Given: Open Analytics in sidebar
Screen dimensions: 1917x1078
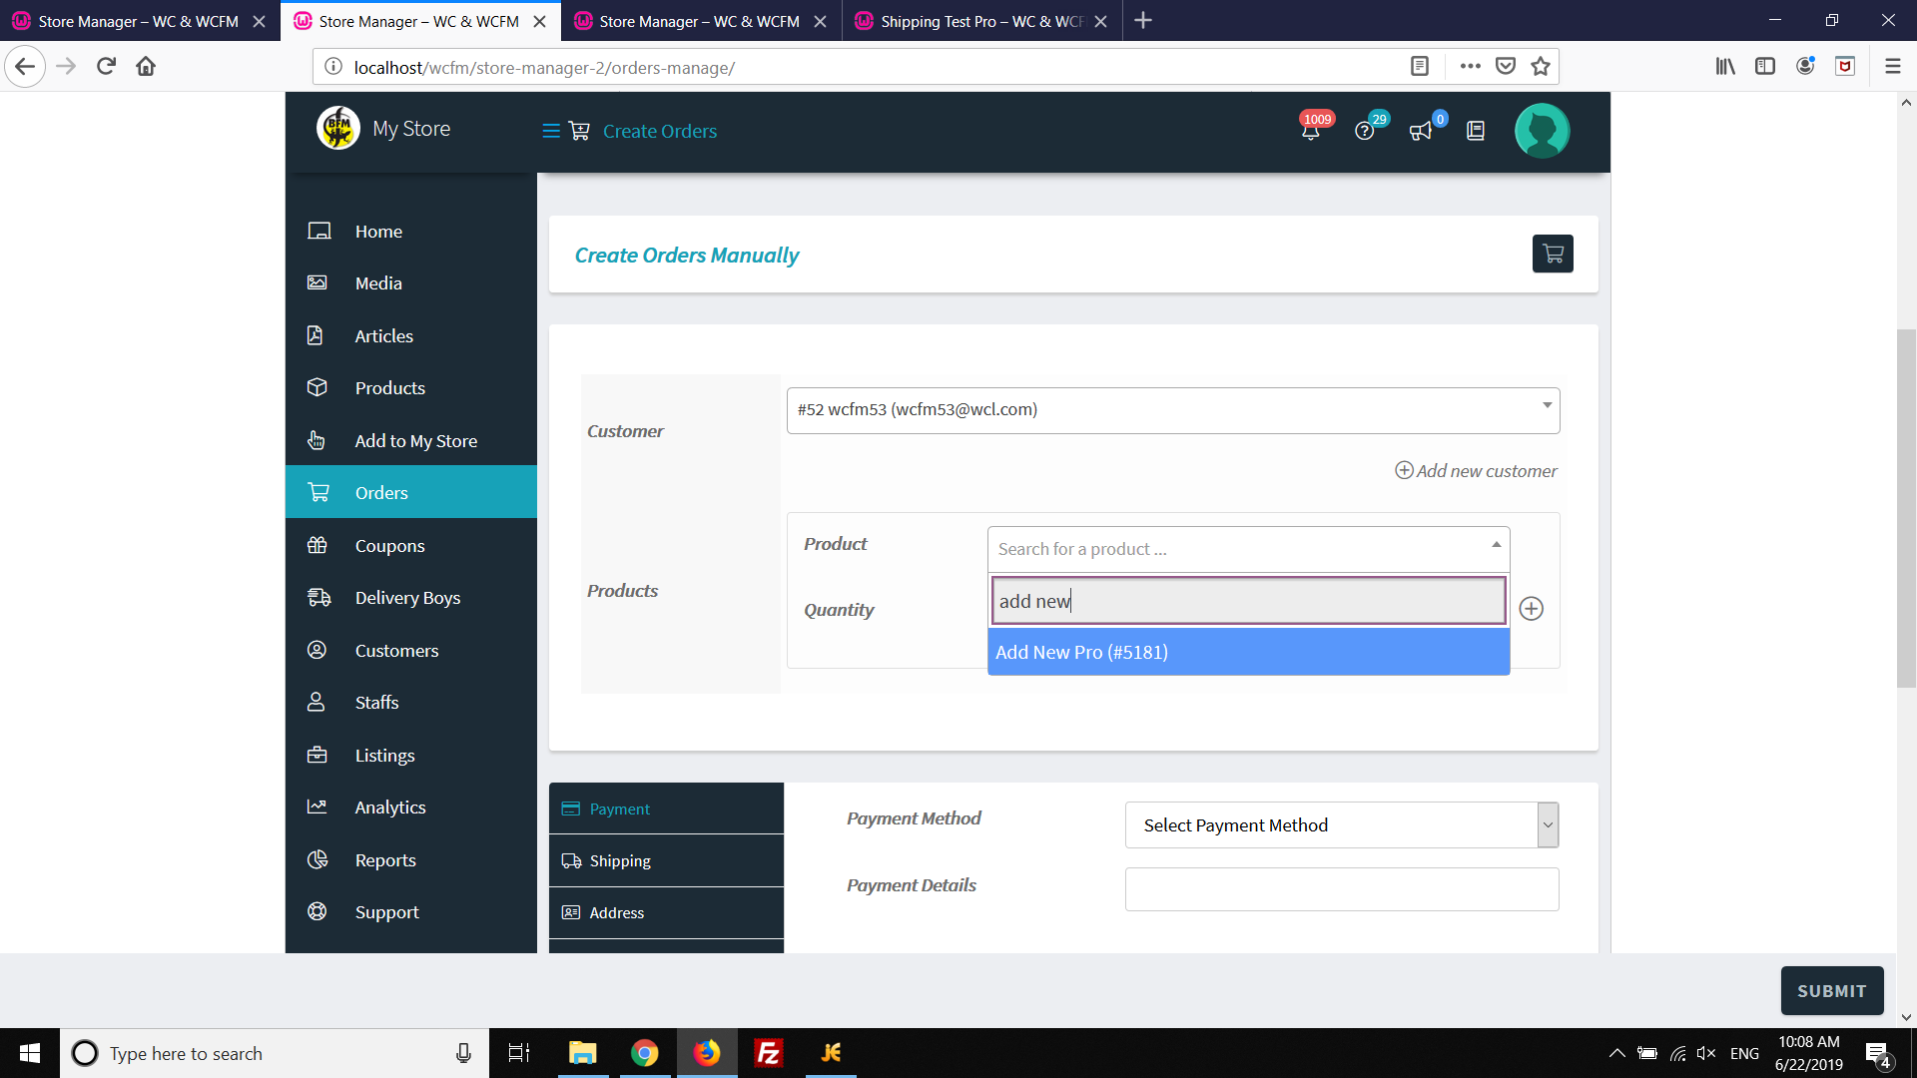Looking at the screenshot, I should tap(411, 808).
